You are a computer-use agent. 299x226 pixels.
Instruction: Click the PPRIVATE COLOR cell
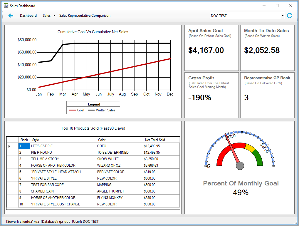[119, 172]
